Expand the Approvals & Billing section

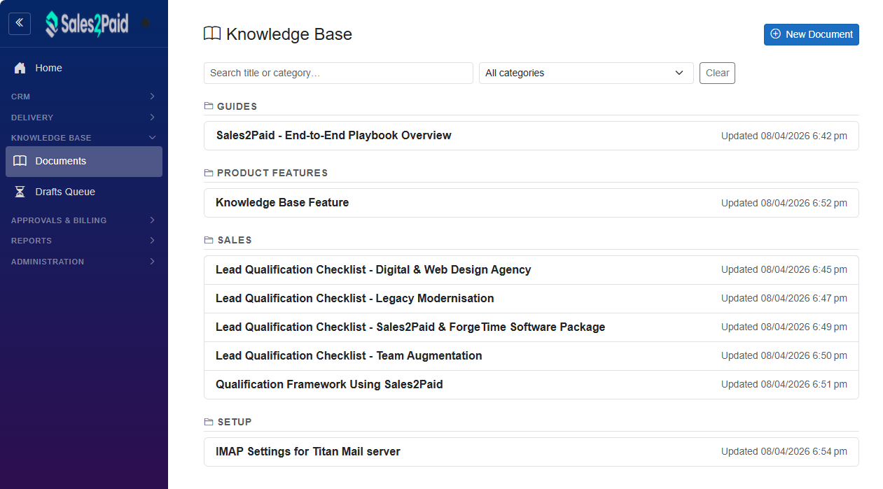[84, 220]
